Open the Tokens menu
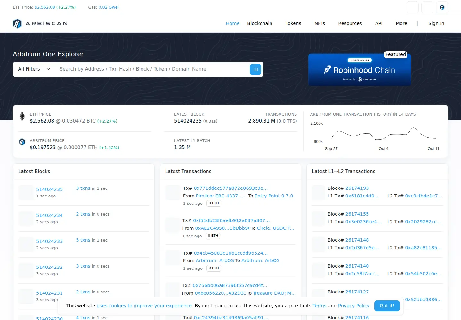 pos(293,23)
